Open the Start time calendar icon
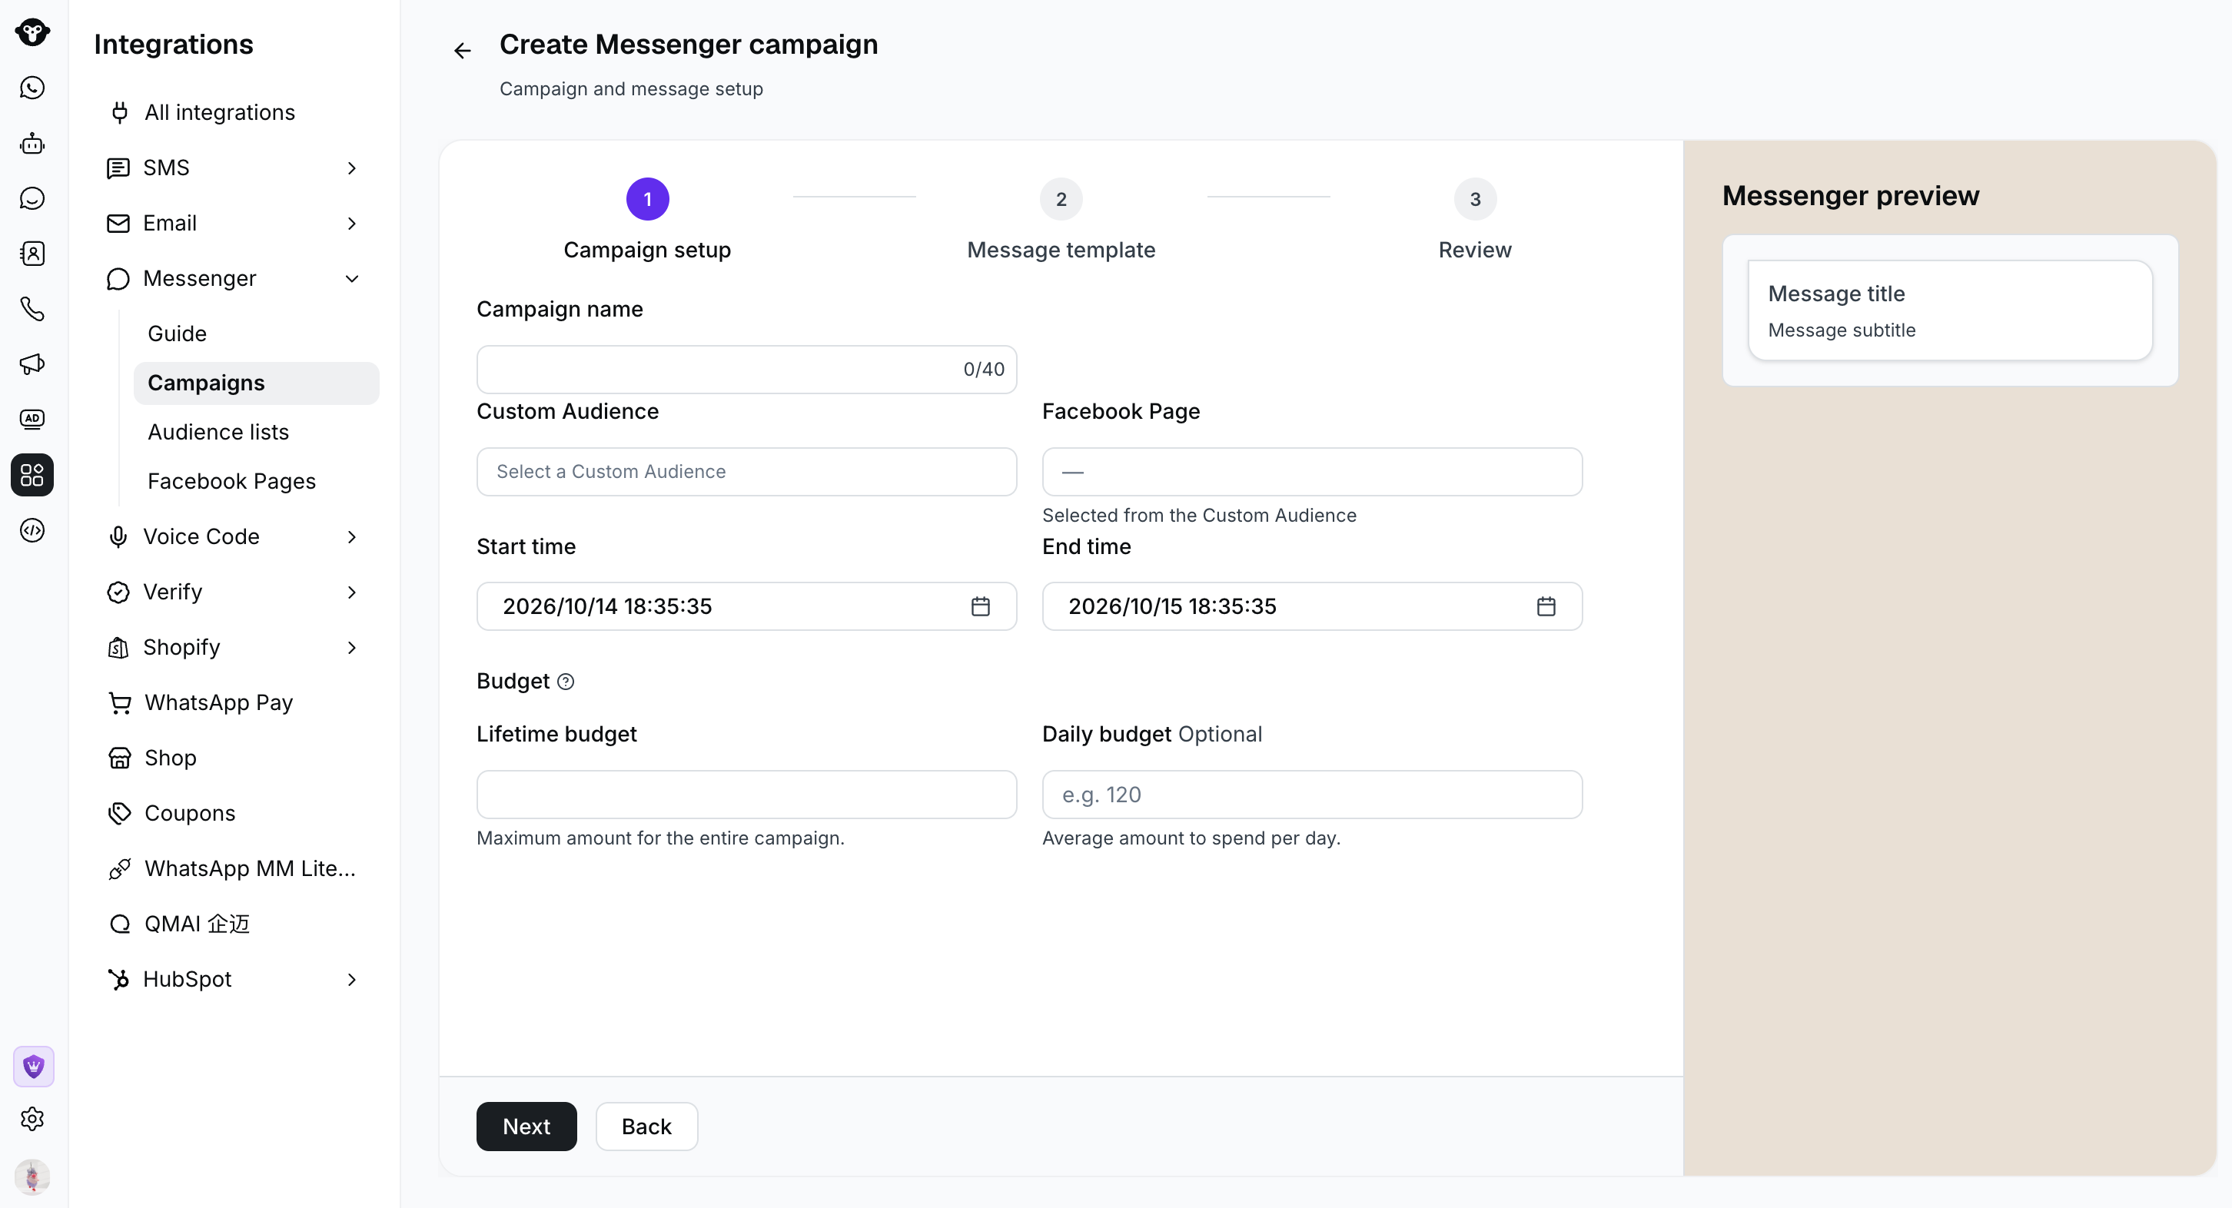The height and width of the screenshot is (1208, 2232). [x=980, y=606]
